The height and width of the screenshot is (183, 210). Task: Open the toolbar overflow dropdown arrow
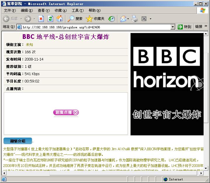click(x=150, y=19)
